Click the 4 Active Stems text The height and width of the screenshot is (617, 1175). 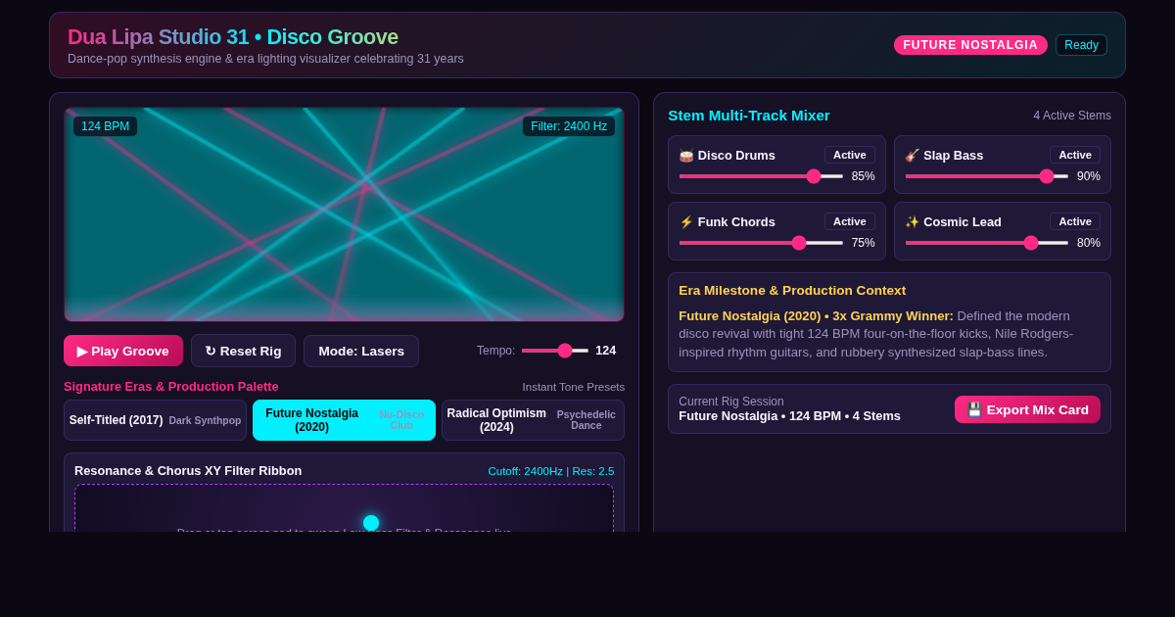click(1072, 116)
